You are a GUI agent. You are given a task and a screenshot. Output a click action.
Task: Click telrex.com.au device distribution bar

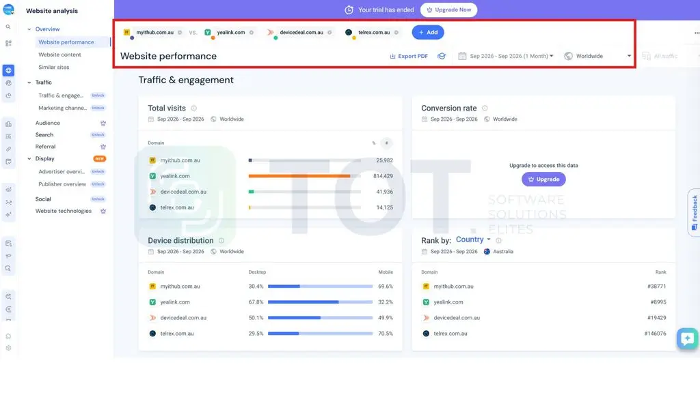pyautogui.click(x=320, y=333)
